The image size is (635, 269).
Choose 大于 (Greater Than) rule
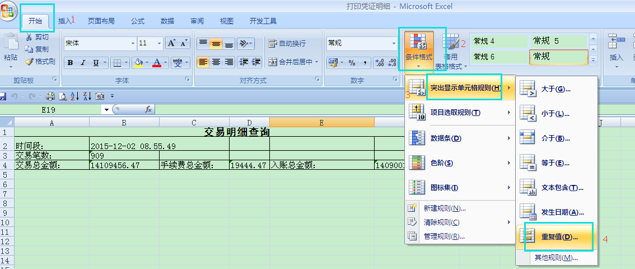(557, 89)
